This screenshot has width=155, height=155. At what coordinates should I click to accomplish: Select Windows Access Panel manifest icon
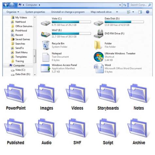(45, 68)
